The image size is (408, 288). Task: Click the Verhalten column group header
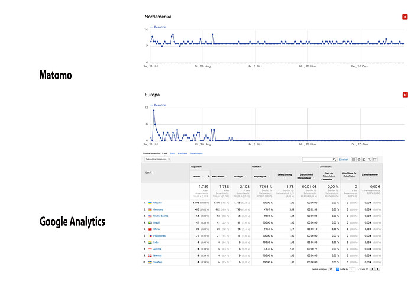coord(257,167)
